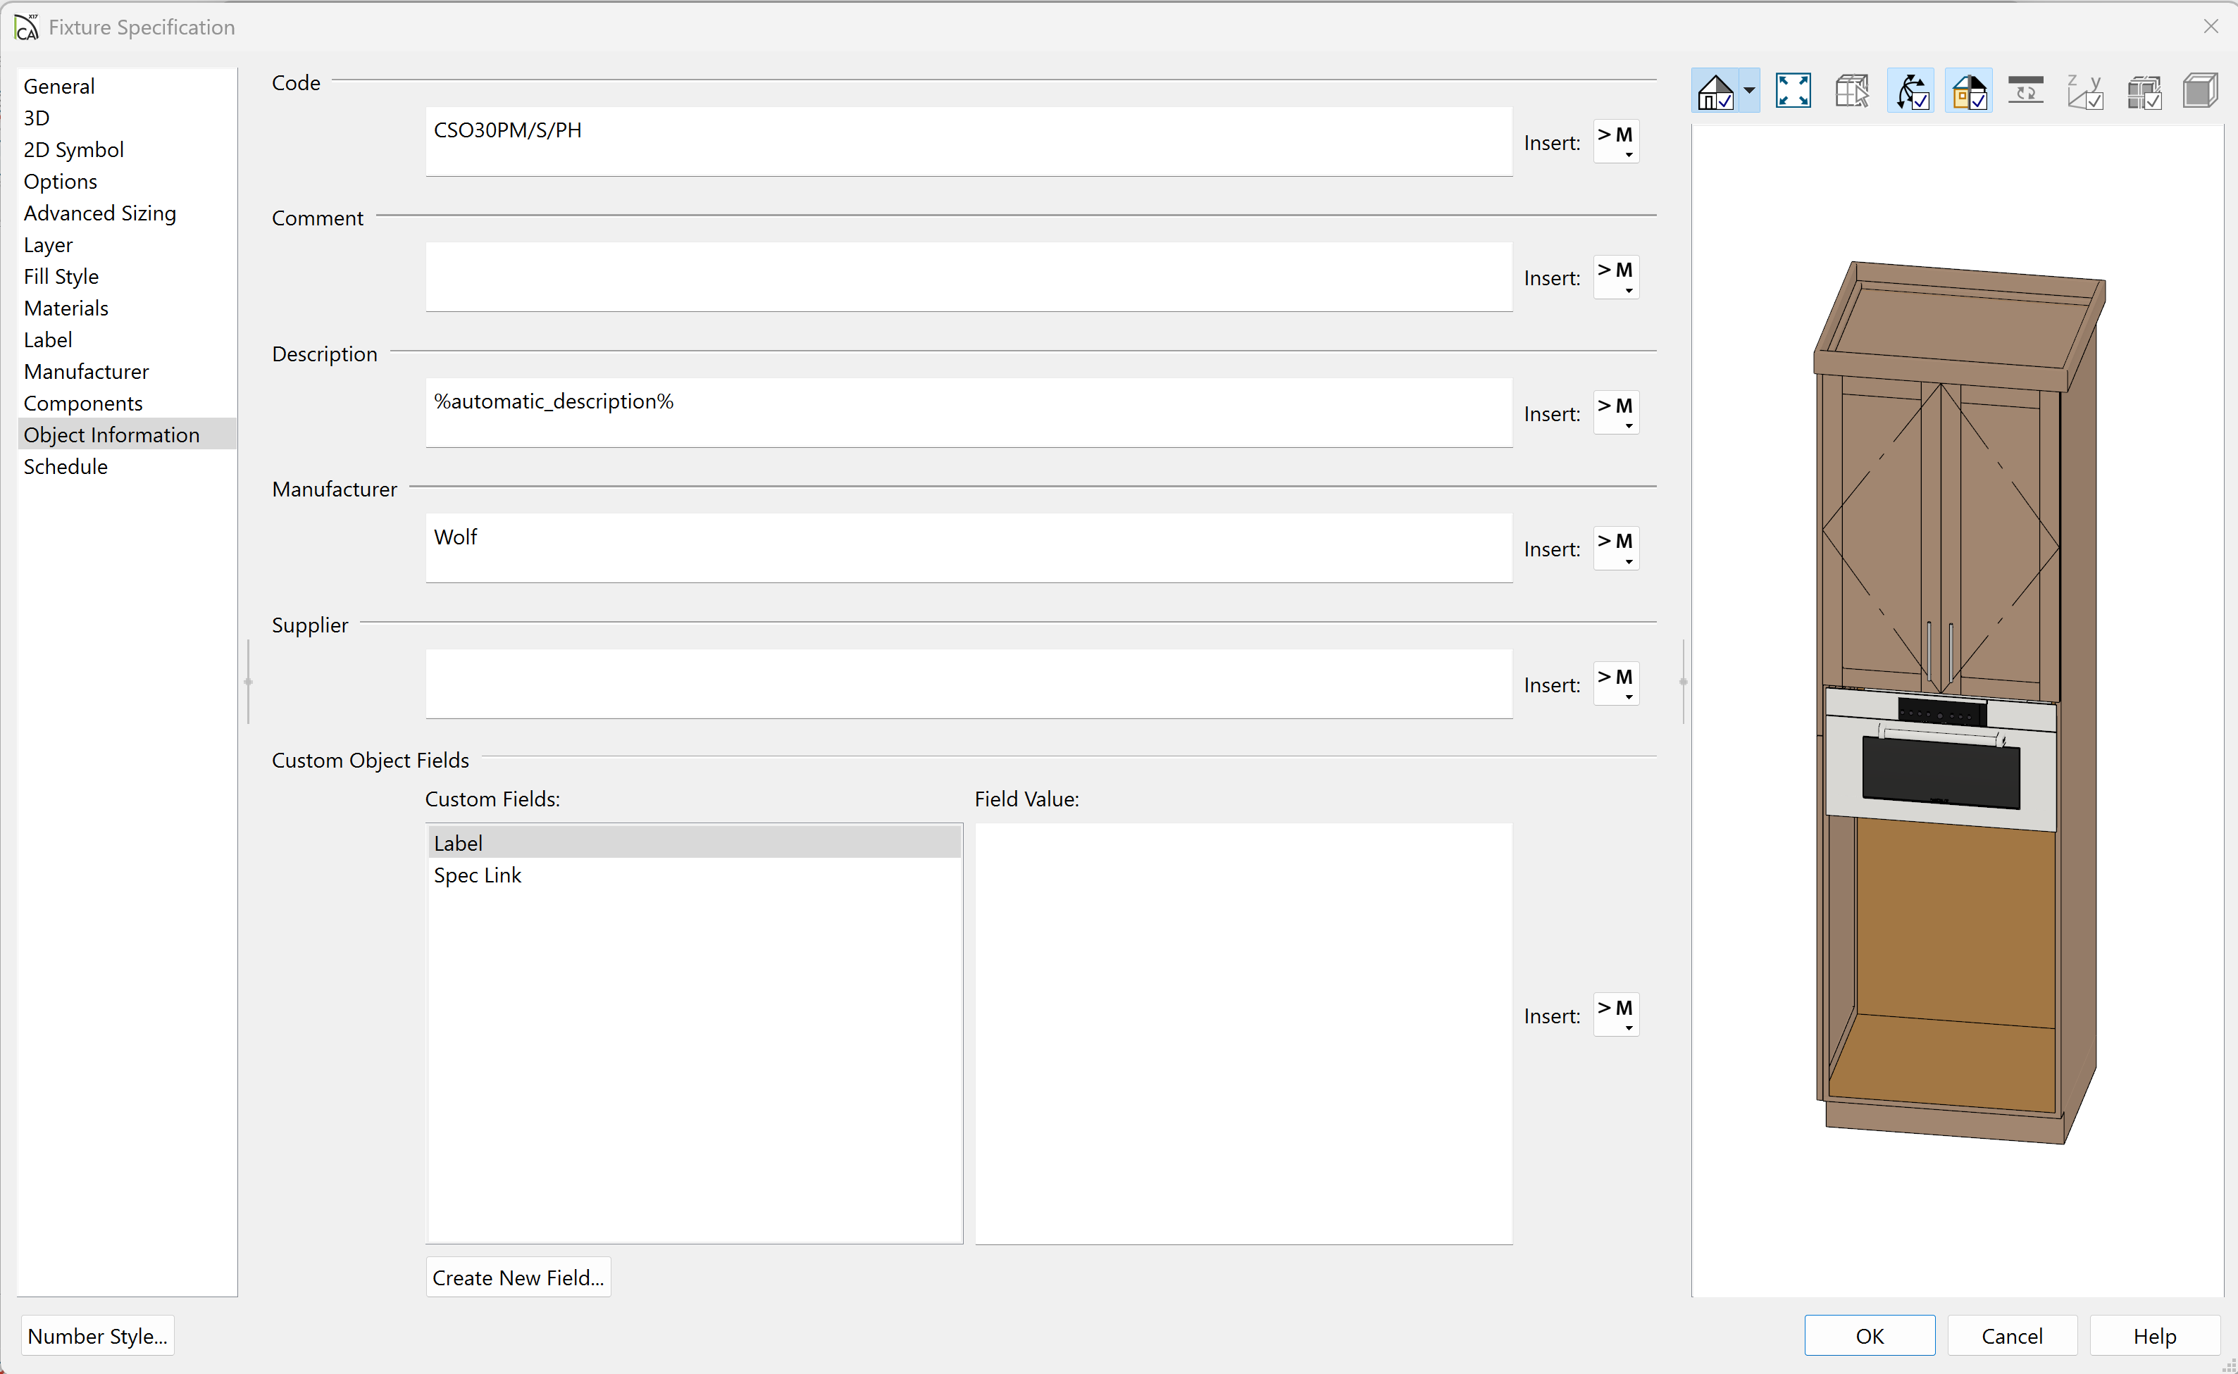
Task: Open the preview view-type dropdown arrow
Action: coord(1749,91)
